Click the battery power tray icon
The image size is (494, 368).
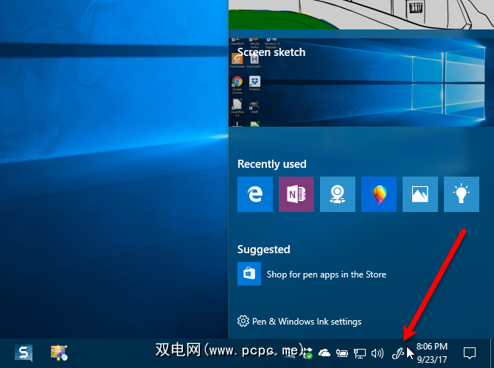[342, 353]
